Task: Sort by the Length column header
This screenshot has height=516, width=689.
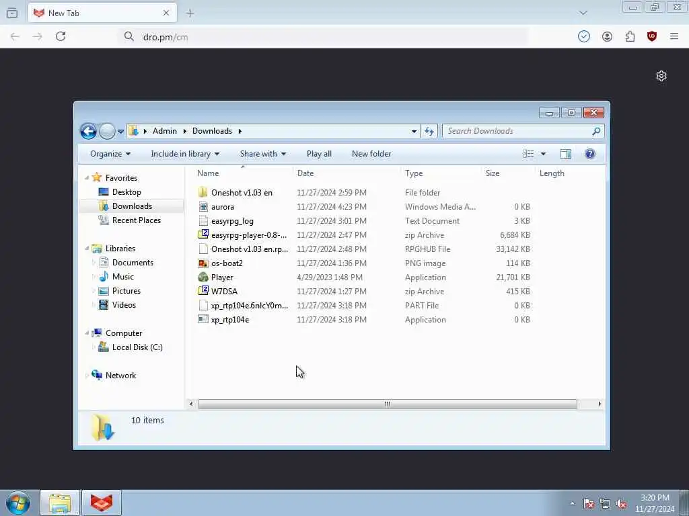Action: point(552,173)
